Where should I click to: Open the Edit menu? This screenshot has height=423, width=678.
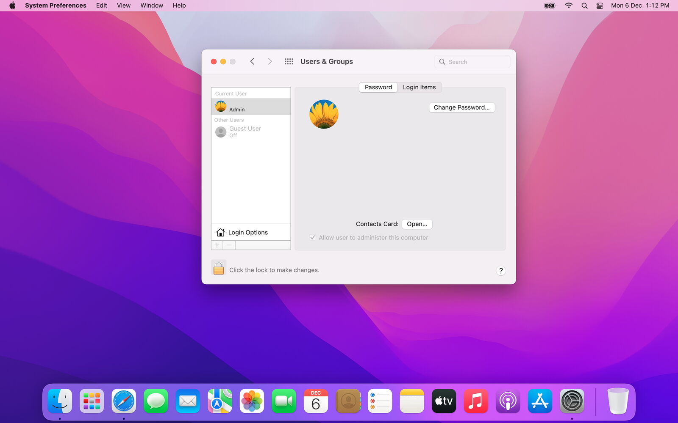(x=102, y=5)
